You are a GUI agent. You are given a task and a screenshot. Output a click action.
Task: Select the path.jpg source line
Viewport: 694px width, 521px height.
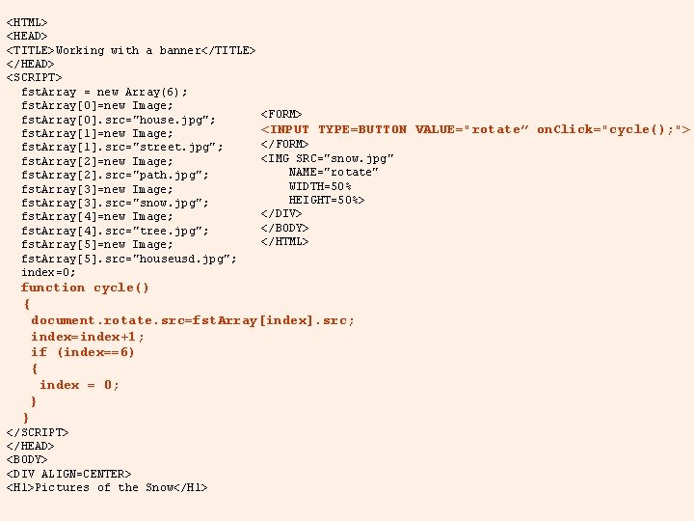coord(115,175)
